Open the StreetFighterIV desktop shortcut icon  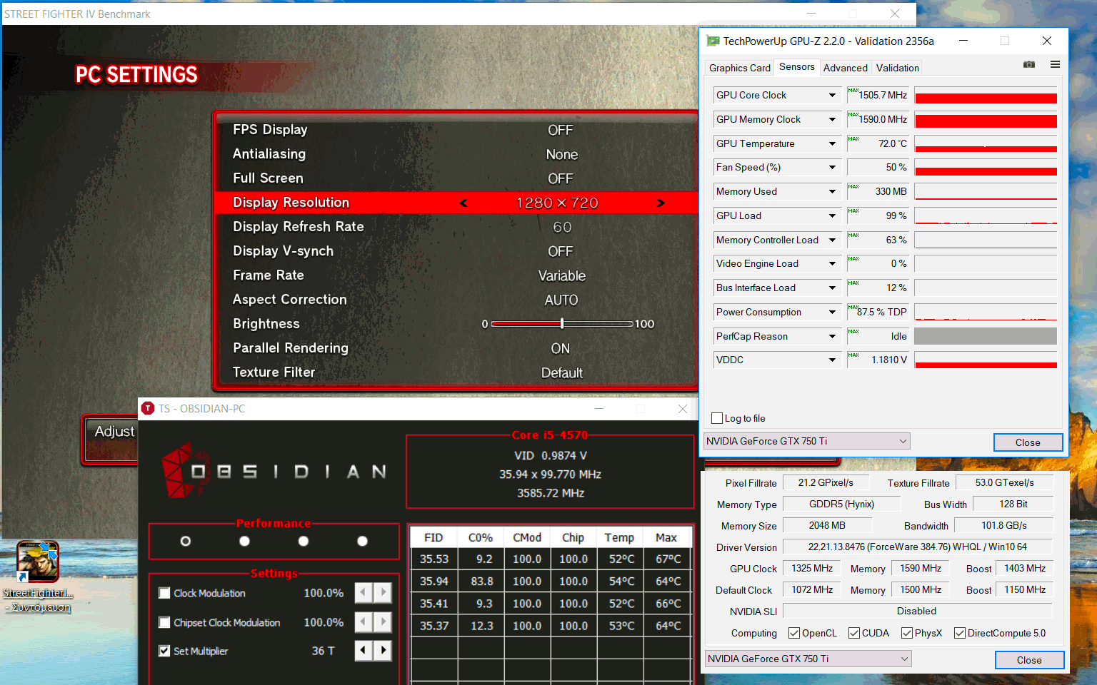click(x=38, y=562)
